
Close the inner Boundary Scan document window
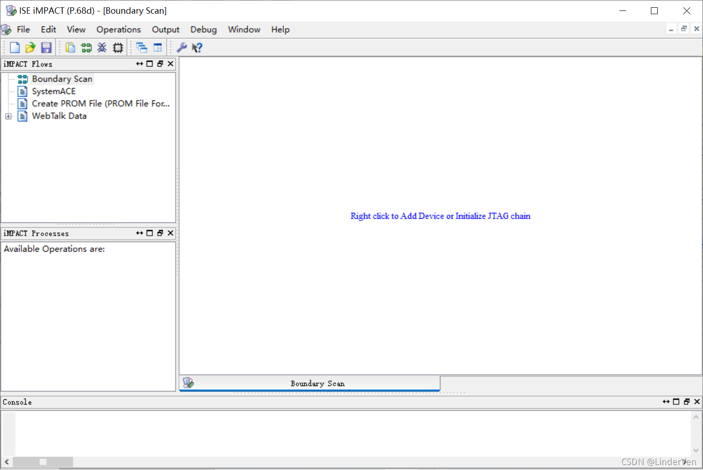pyautogui.click(x=697, y=29)
